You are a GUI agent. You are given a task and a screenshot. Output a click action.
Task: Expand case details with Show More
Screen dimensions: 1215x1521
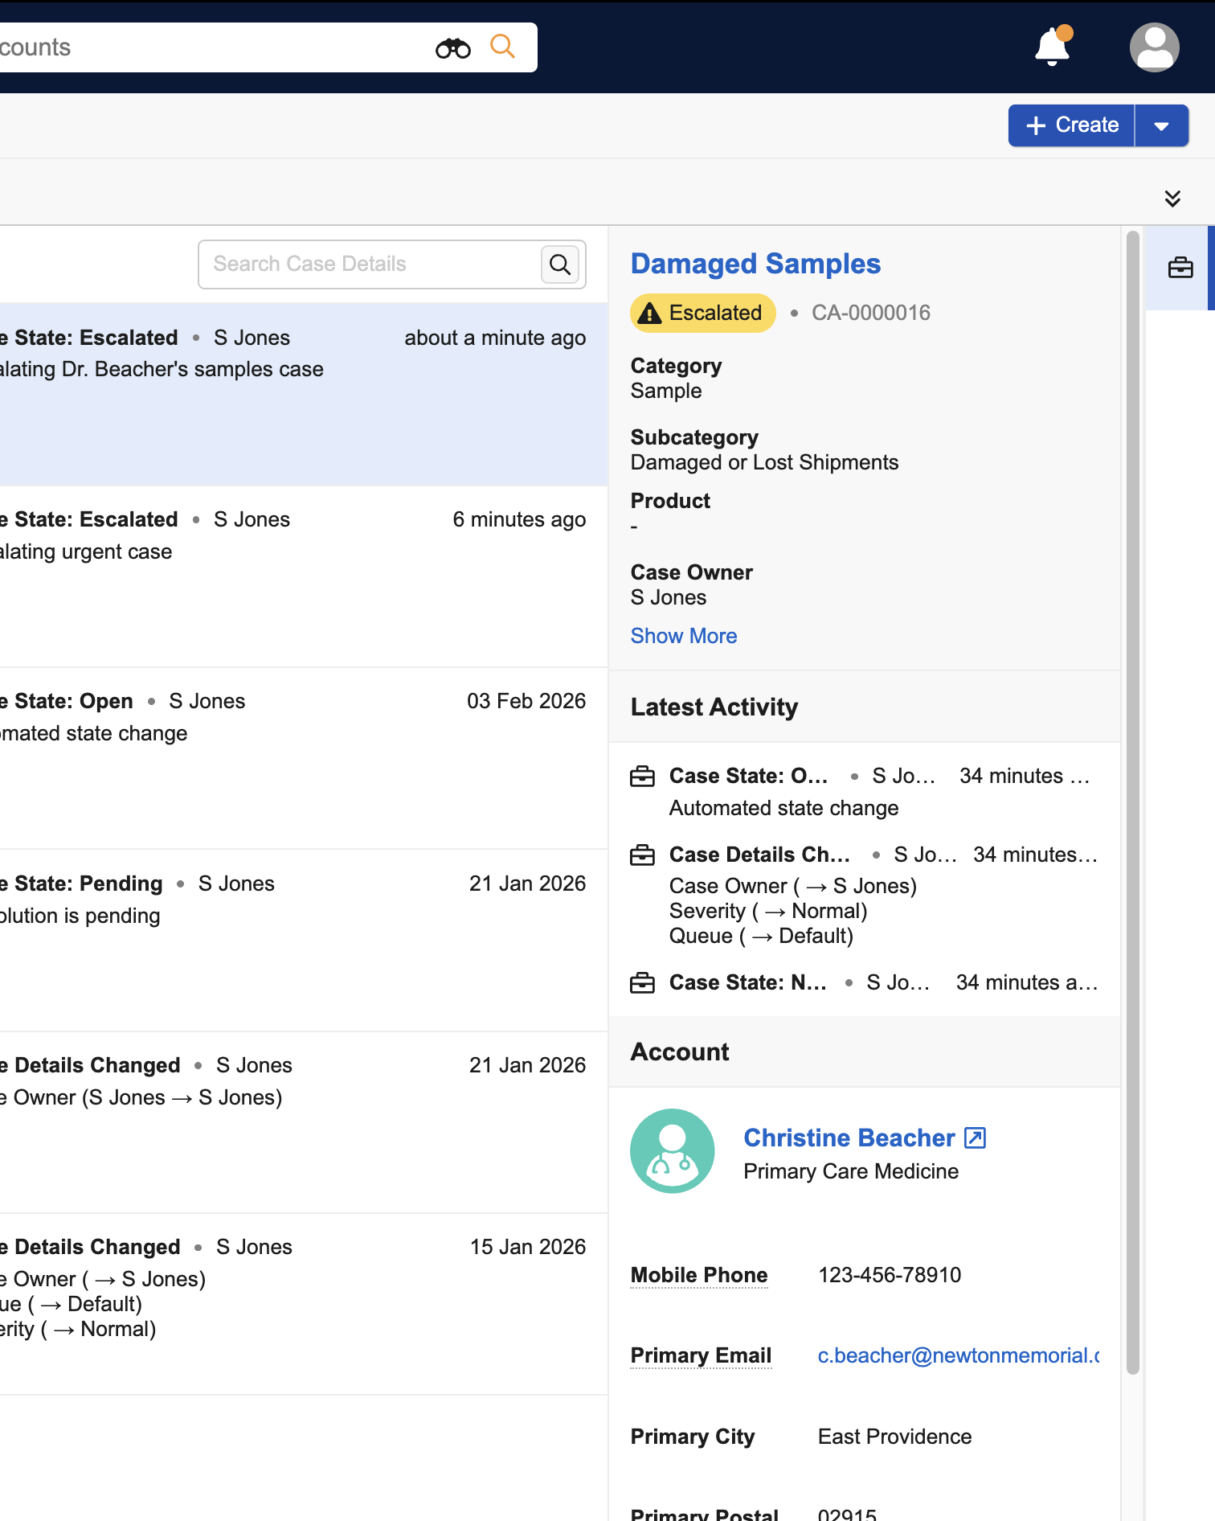683,636
